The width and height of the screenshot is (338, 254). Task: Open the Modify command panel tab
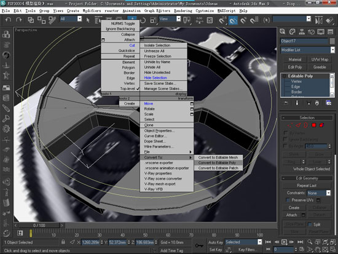[x=292, y=32]
